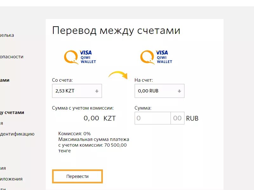Open the sidebar link ending in 'дентификацию'

pyautogui.click(x=17, y=134)
